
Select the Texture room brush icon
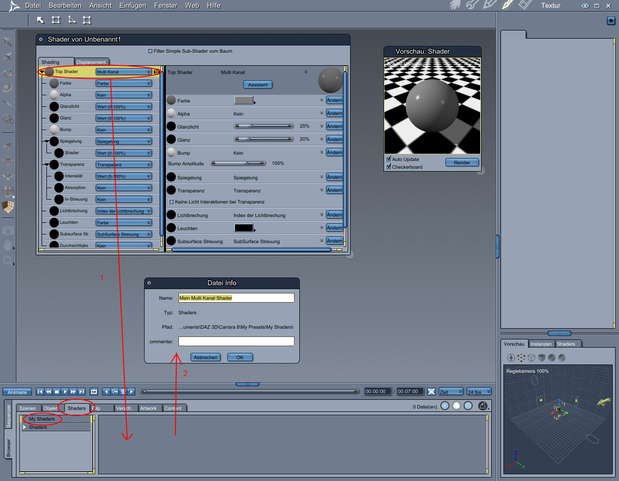click(507, 5)
